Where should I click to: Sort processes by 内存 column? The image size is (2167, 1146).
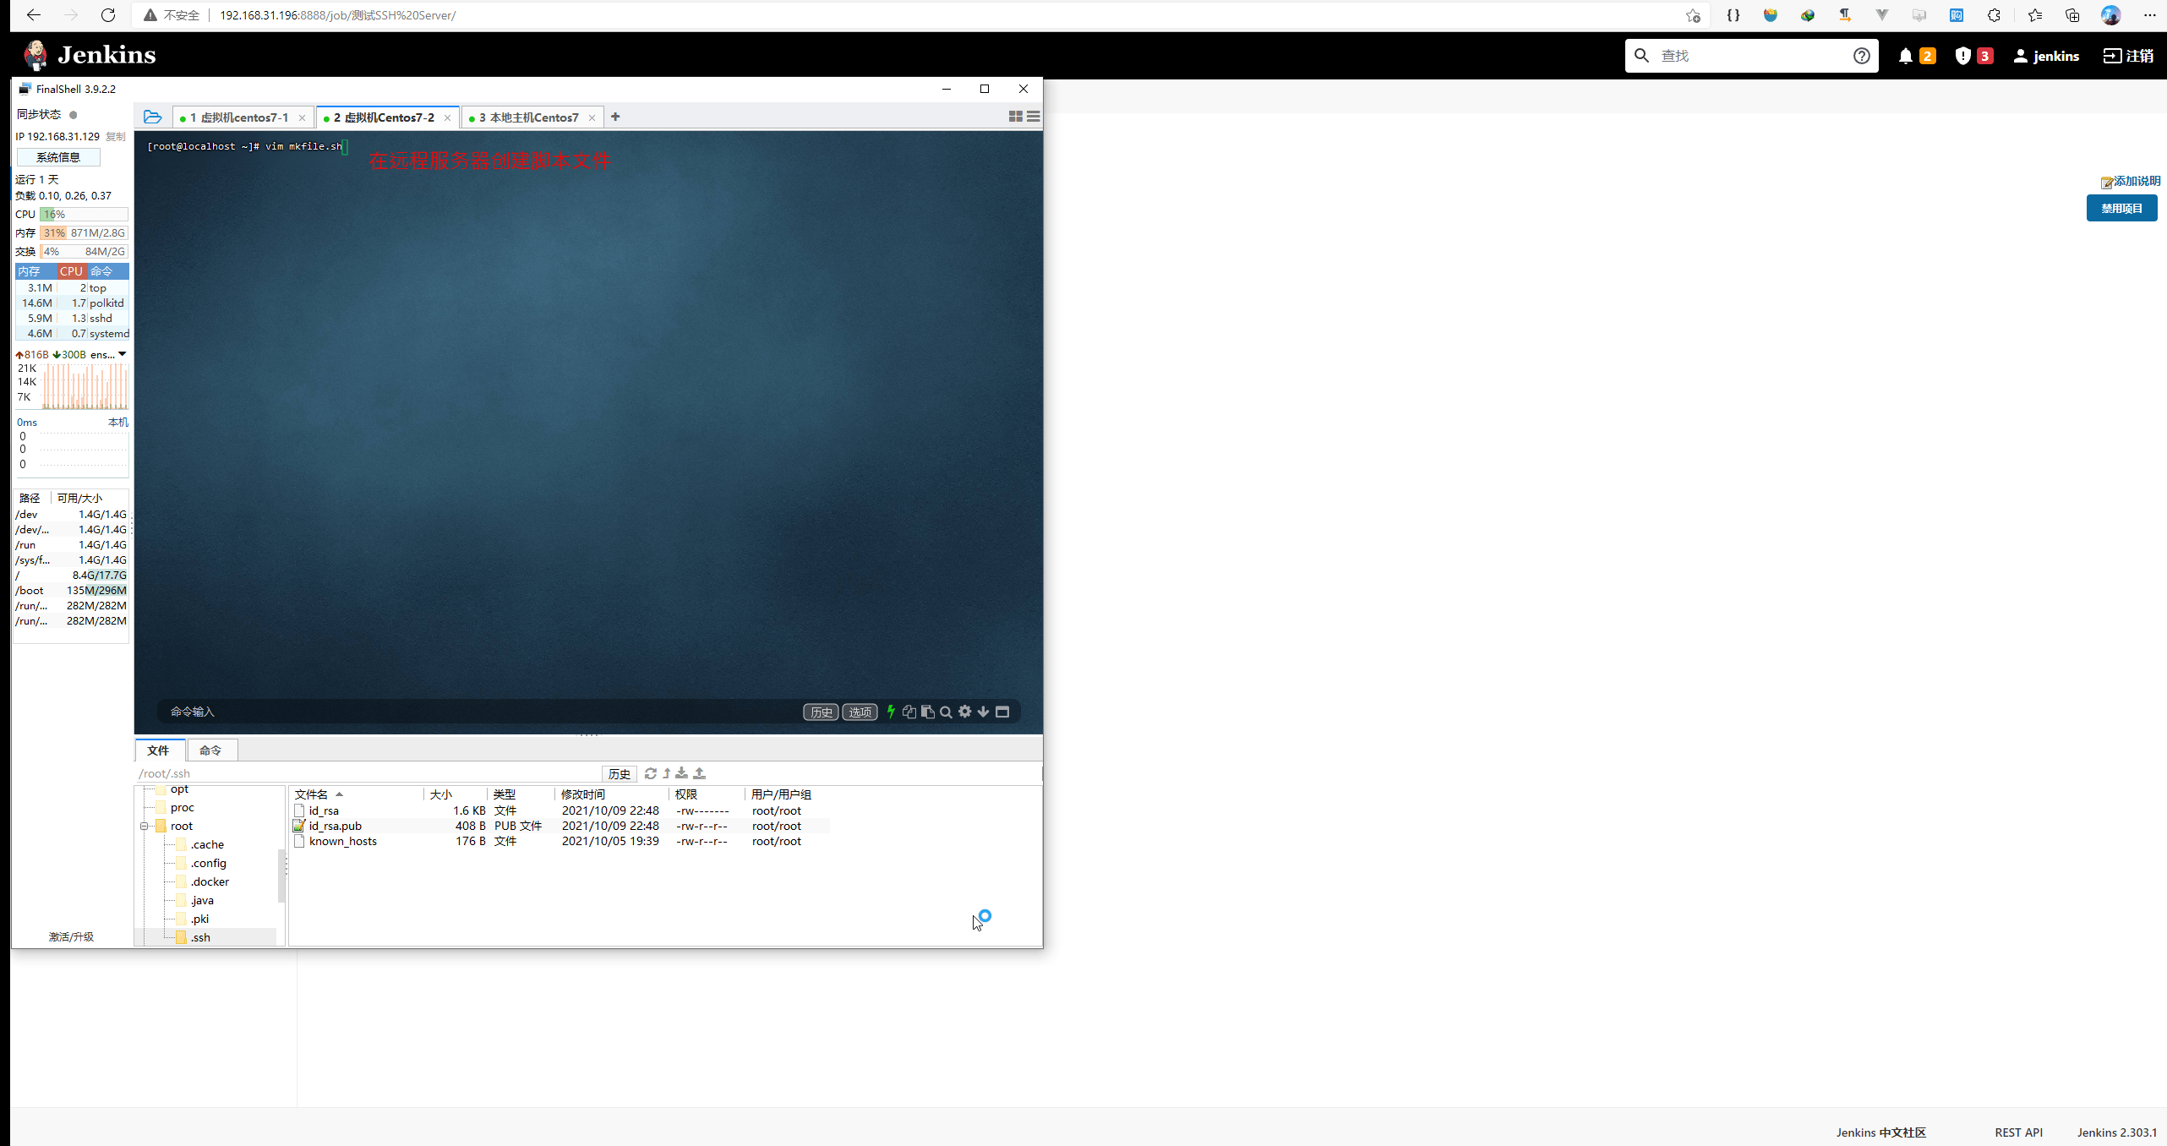pos(35,271)
